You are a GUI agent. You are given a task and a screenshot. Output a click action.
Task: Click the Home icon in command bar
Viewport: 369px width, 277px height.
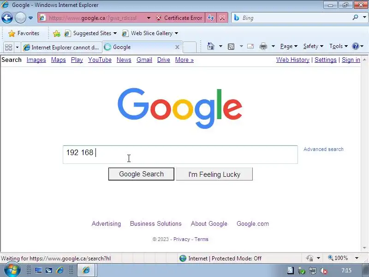pyautogui.click(x=211, y=46)
